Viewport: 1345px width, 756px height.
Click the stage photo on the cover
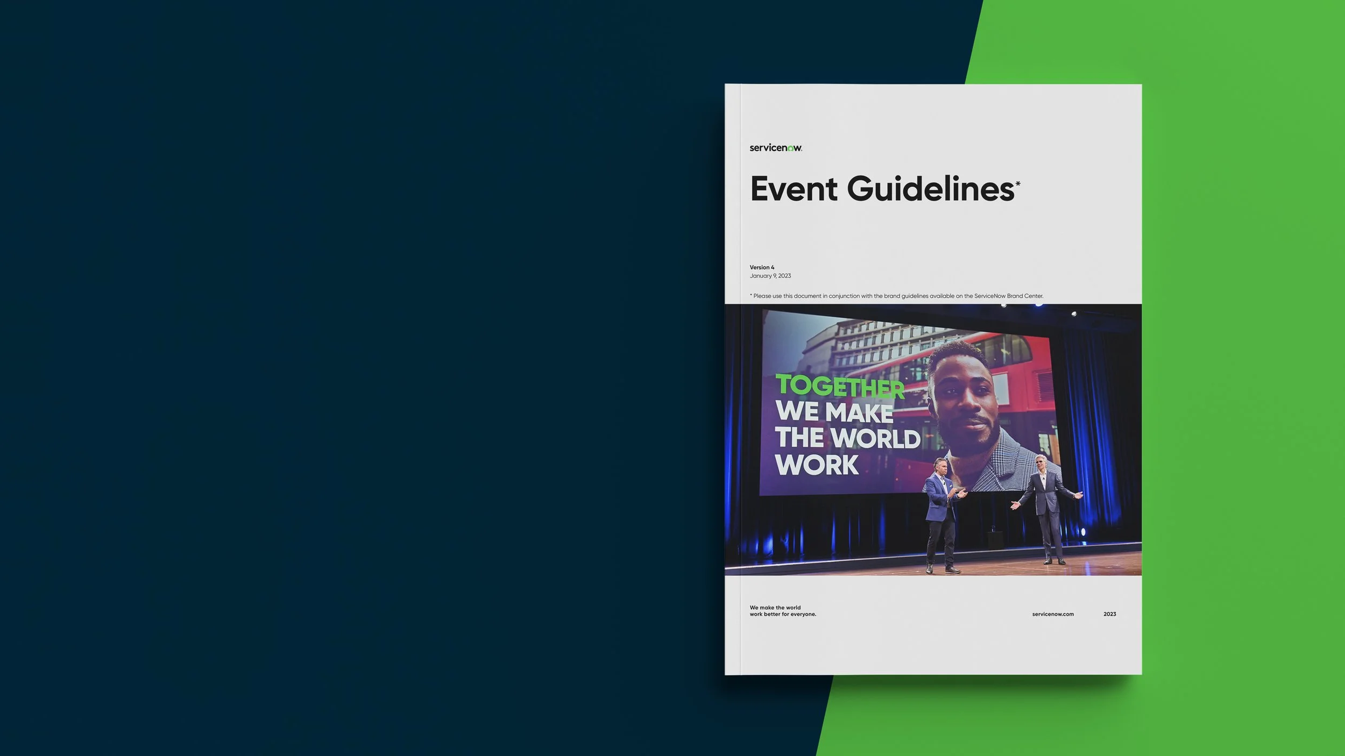[933, 440]
